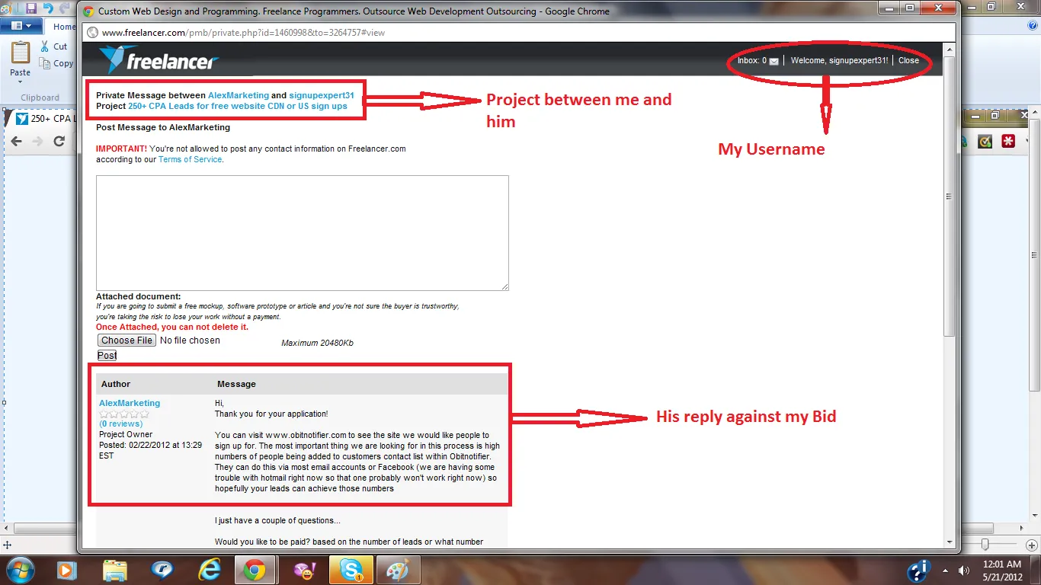Click 'Posted: 02/22/2012 at 13:29' text
The height and width of the screenshot is (585, 1041).
pyautogui.click(x=150, y=445)
